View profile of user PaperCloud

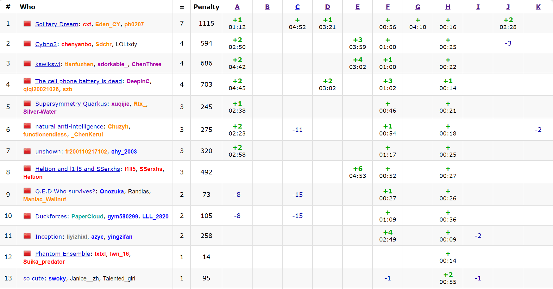pos(87,217)
